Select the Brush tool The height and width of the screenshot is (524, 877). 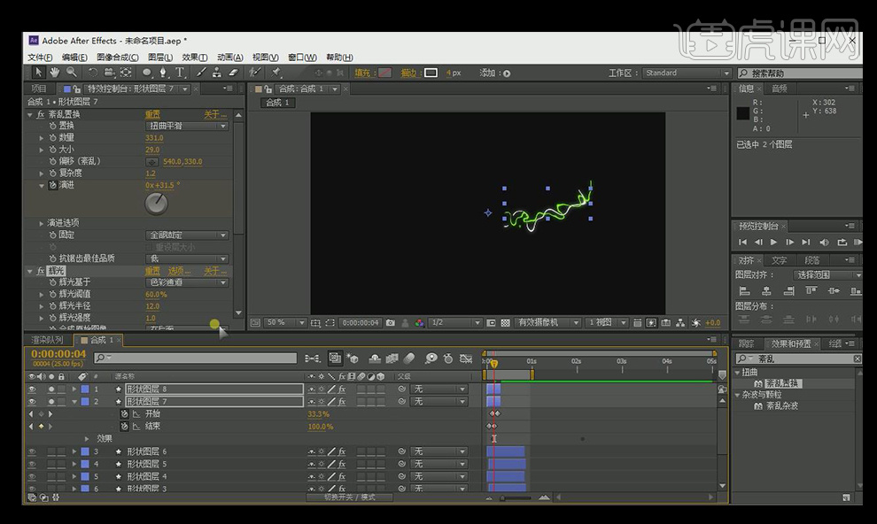(x=202, y=73)
